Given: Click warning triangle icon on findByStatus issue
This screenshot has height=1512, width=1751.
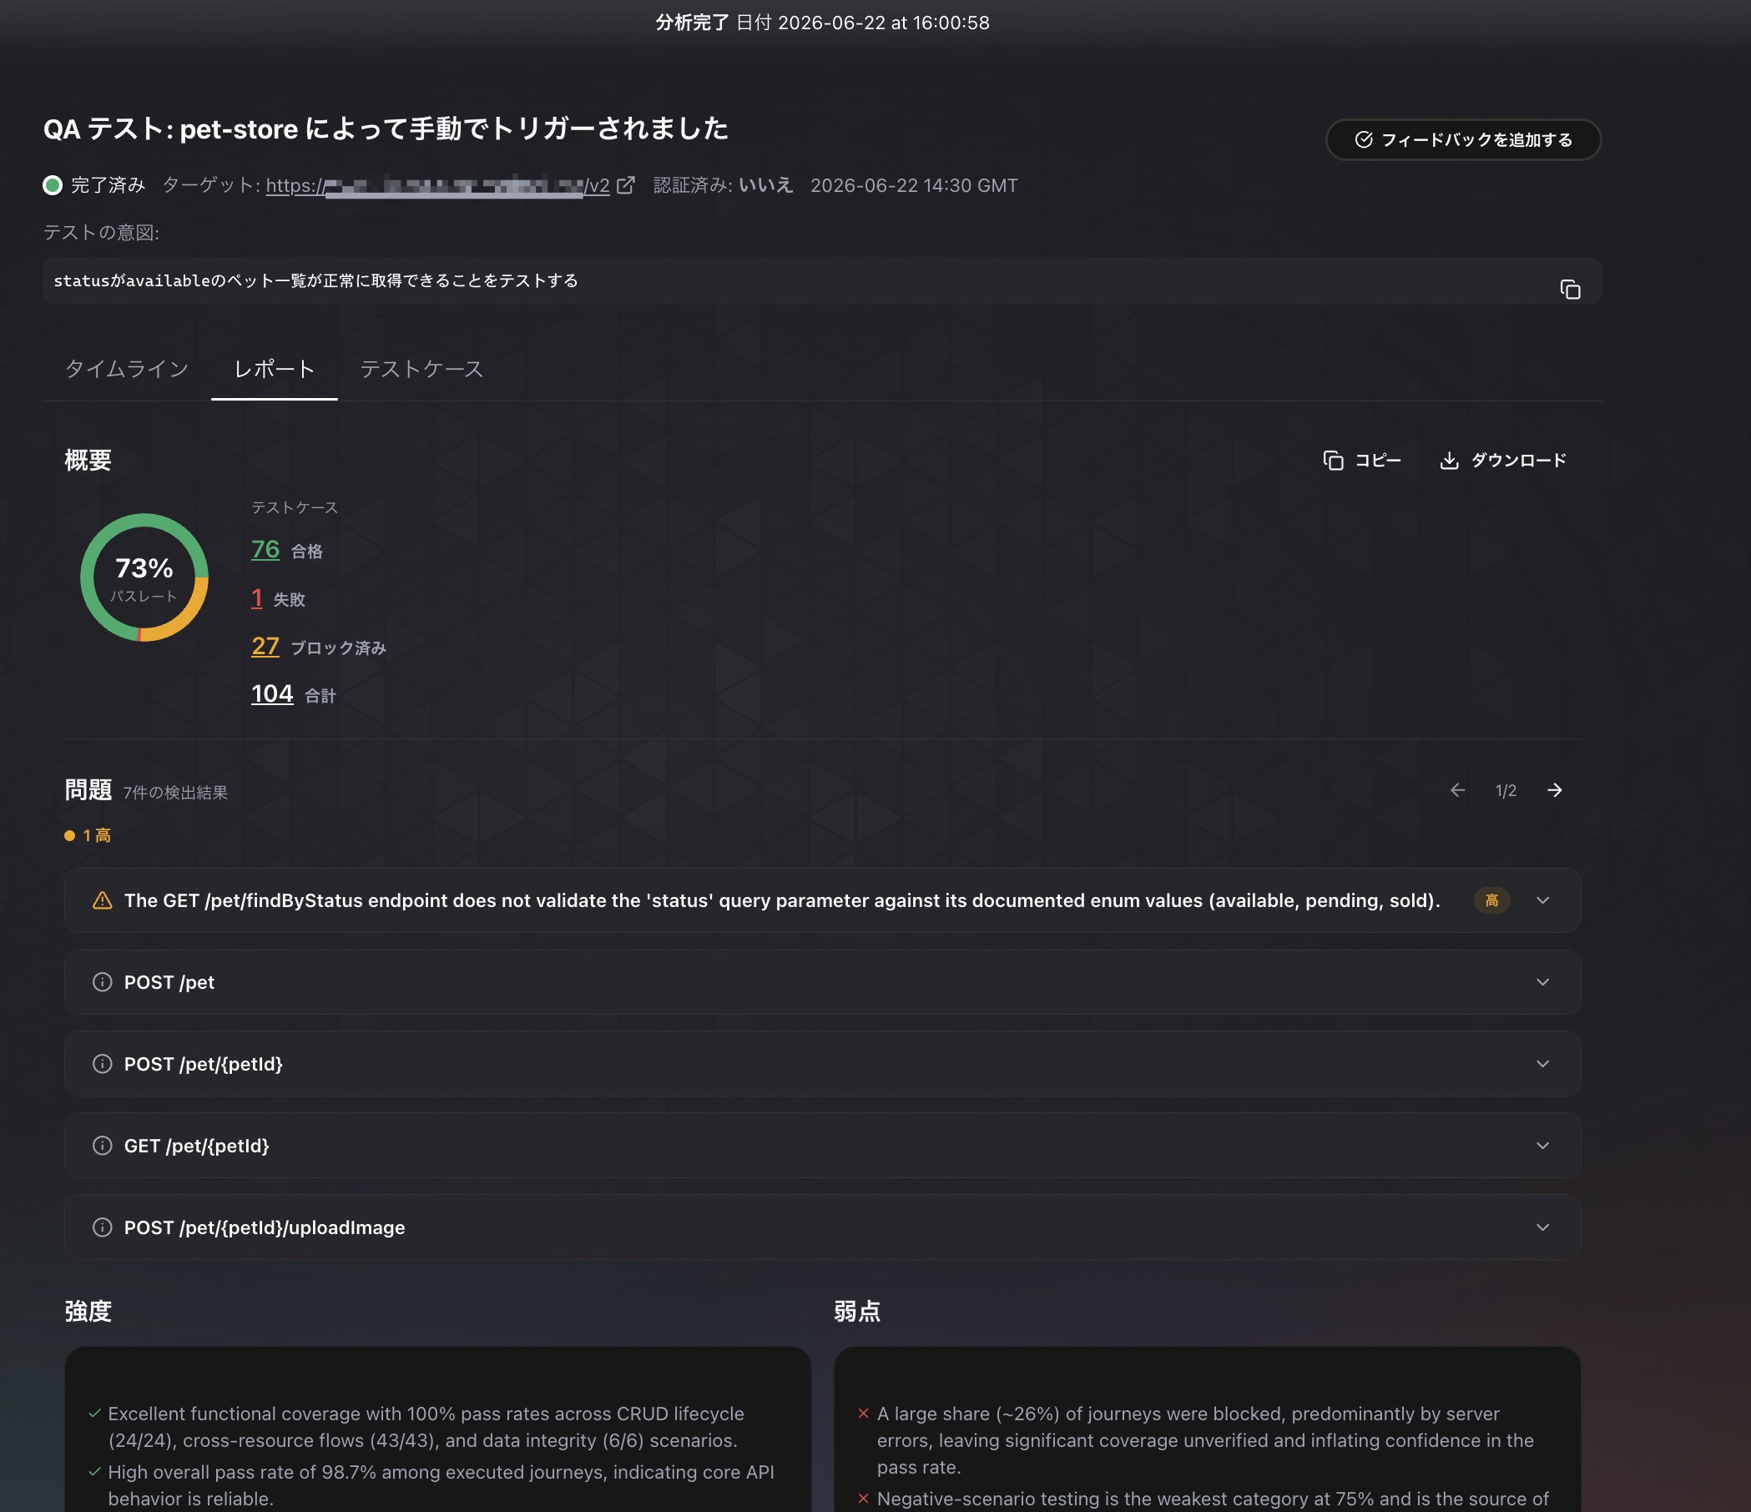Looking at the screenshot, I should tap(103, 900).
